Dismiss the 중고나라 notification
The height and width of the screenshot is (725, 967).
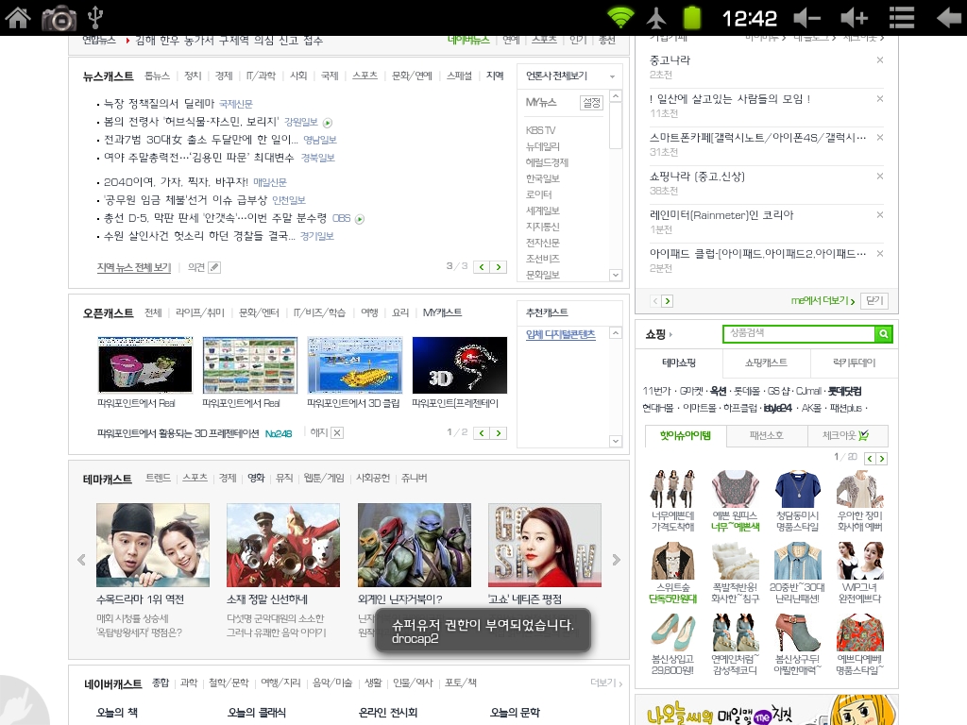click(x=880, y=60)
